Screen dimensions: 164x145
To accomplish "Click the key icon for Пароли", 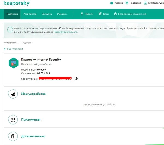I will (82, 14).
